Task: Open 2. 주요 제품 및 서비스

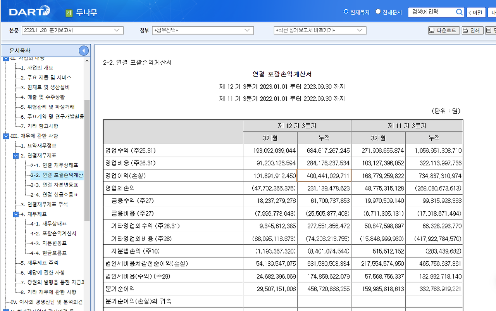Action: [46, 78]
